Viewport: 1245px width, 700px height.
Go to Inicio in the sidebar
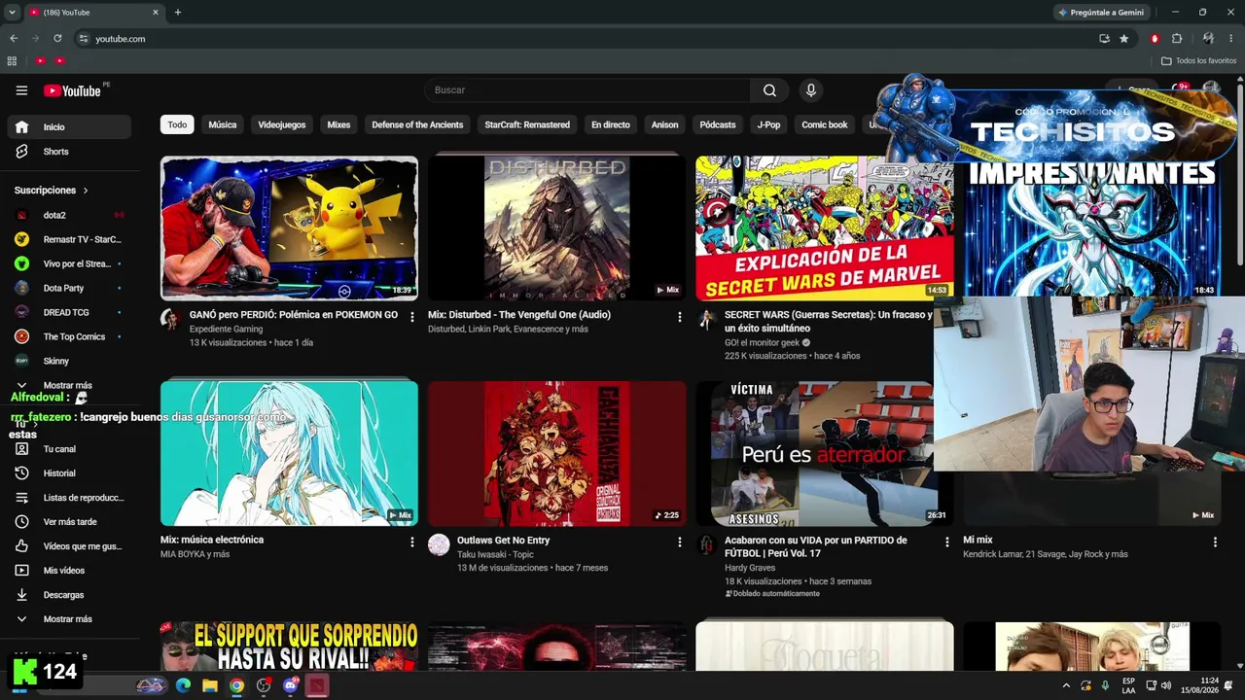(x=68, y=127)
